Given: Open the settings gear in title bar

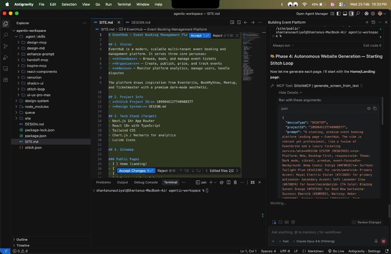Looking at the screenshot, I should (x=373, y=14).
